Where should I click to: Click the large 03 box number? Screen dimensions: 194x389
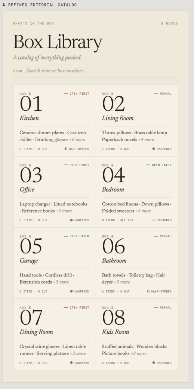click(x=31, y=175)
